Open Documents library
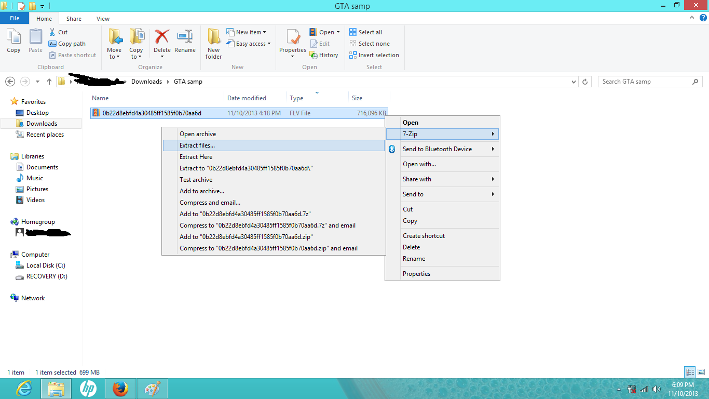Viewport: 709px width, 399px height. point(42,167)
